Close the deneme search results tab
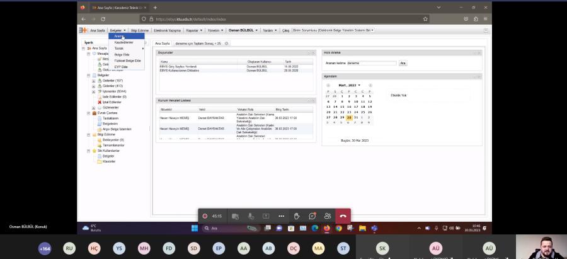Image resolution: width=567 pixels, height=259 pixels. [226, 43]
